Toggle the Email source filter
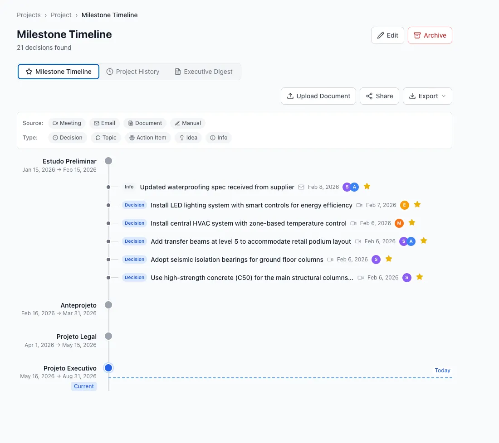Viewport: 499px width, 443px height. click(104, 123)
